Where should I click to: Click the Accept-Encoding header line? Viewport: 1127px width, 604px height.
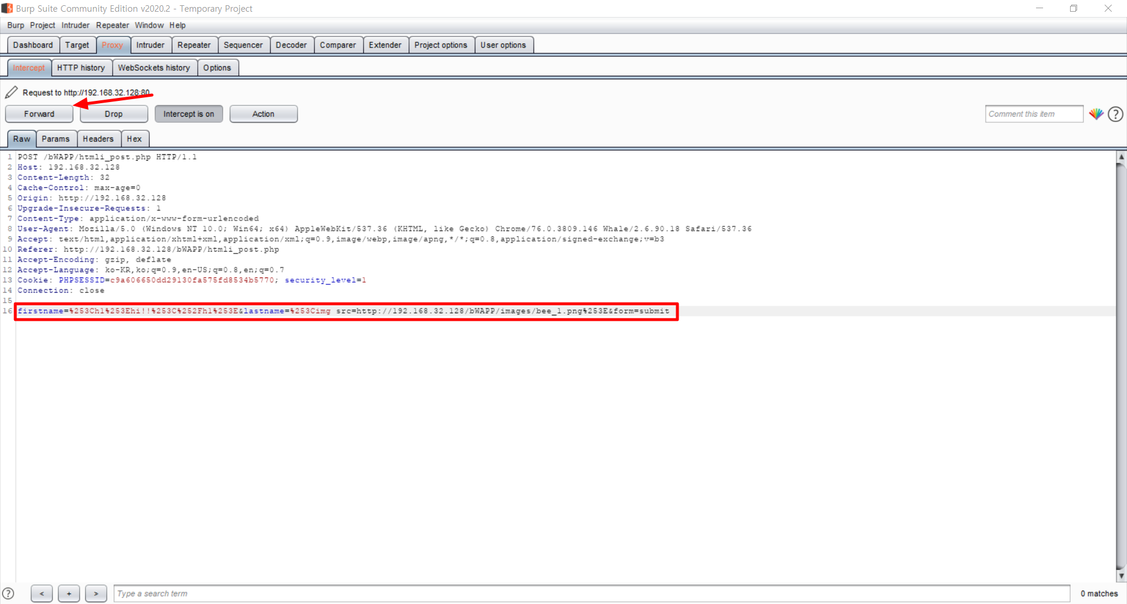pos(95,260)
